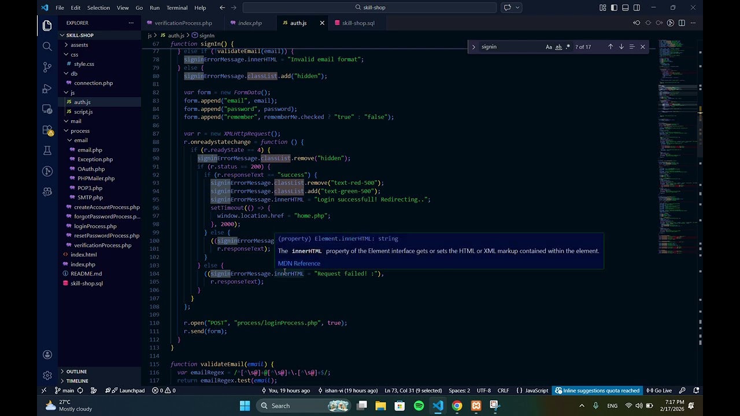Click Go Live in status bar
Image resolution: width=740 pixels, height=416 pixels.
pos(659,391)
